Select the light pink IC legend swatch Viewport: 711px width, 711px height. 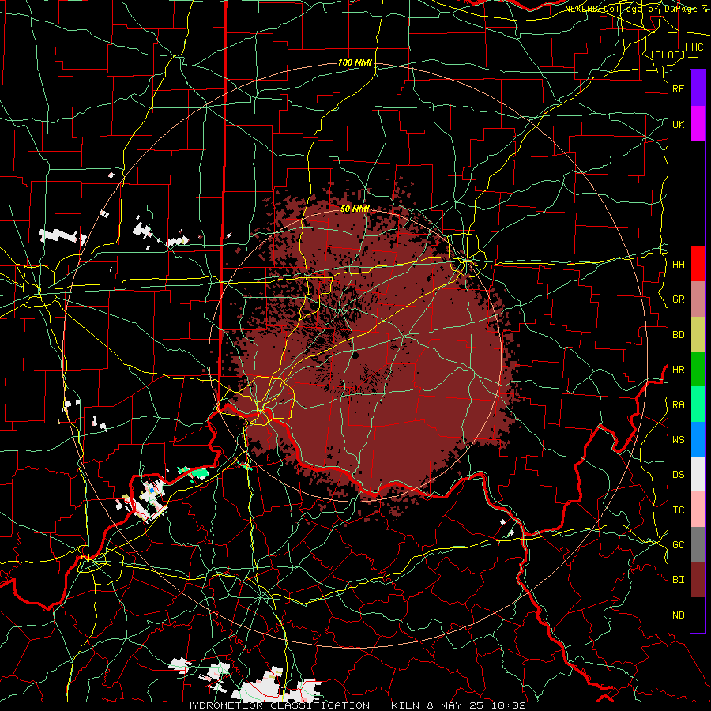(x=698, y=510)
